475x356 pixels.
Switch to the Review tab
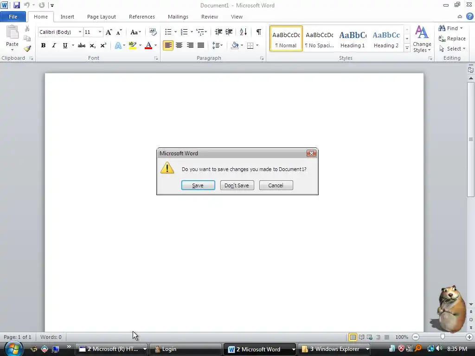(x=210, y=17)
